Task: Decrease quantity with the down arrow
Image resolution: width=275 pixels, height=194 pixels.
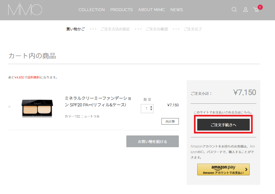Action: pos(151,110)
